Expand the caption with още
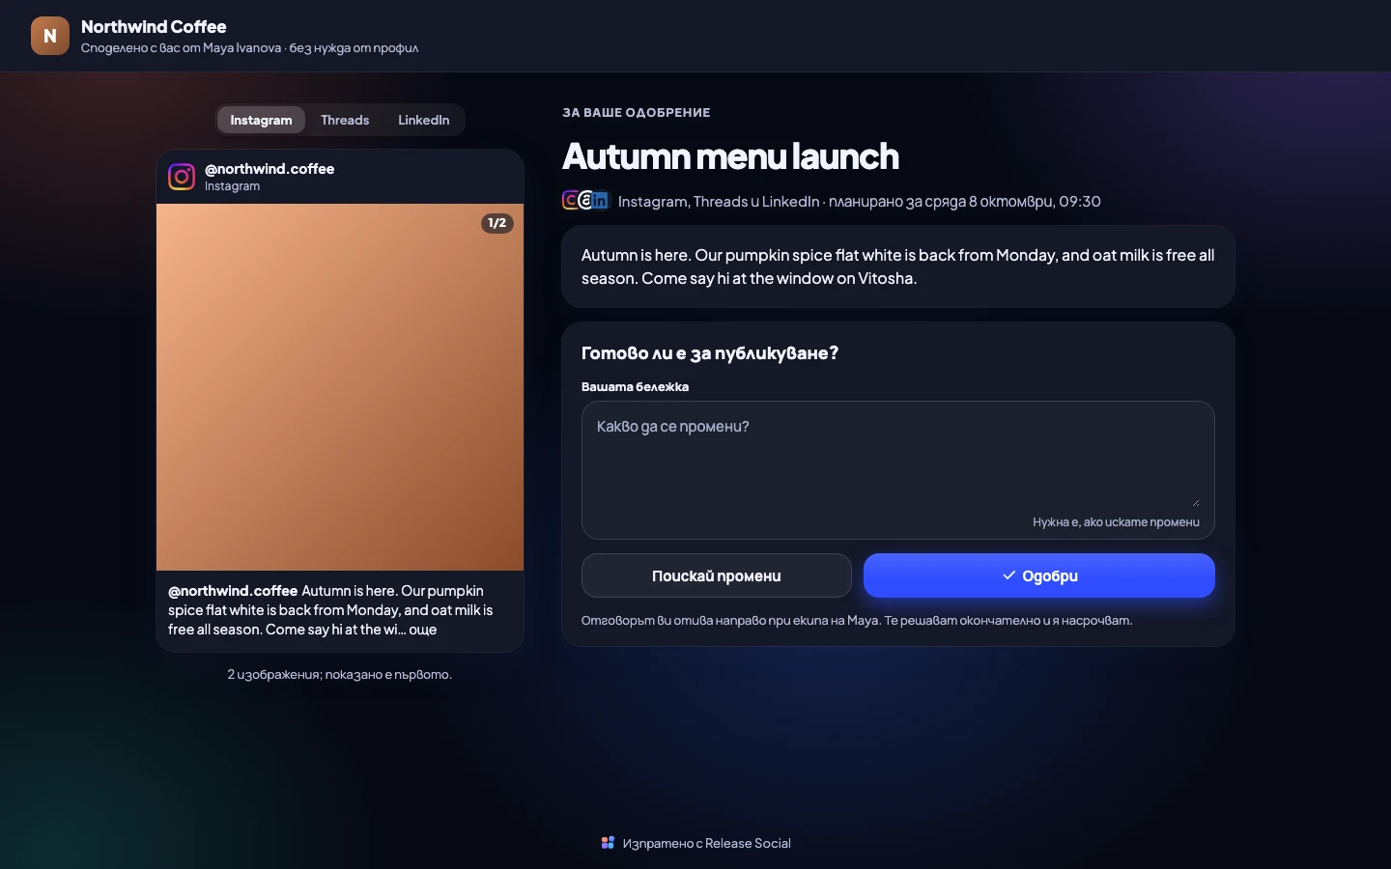Viewport: 1391px width, 869px height. click(423, 630)
